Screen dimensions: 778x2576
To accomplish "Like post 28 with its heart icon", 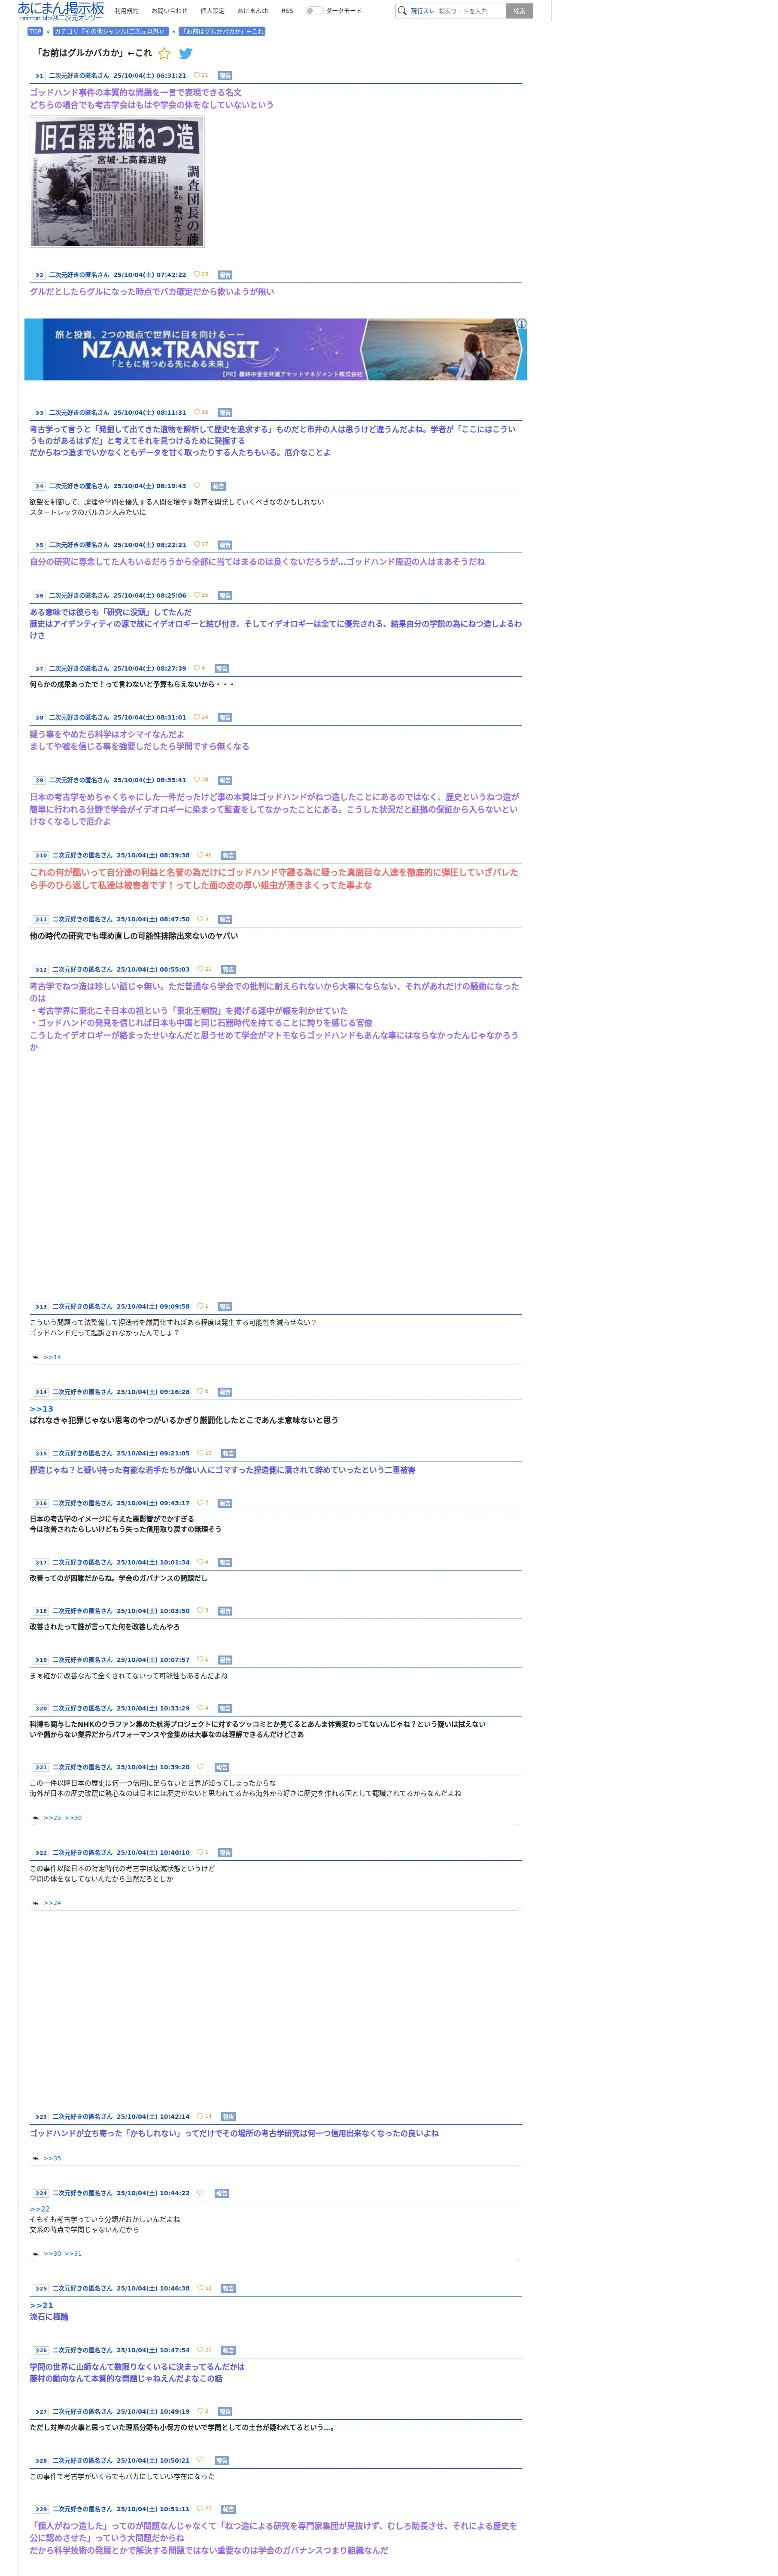I will pos(200,2460).
